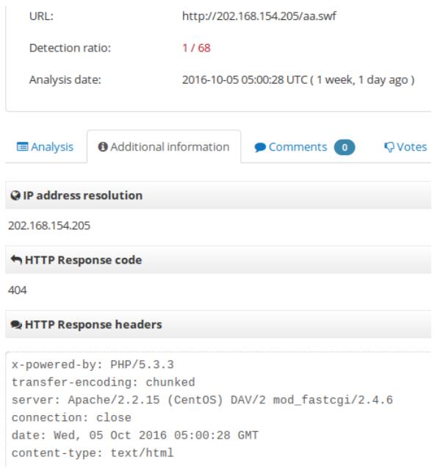Click the Votes thumbs-down icon
Screen dimensions: 443x468
pos(389,147)
